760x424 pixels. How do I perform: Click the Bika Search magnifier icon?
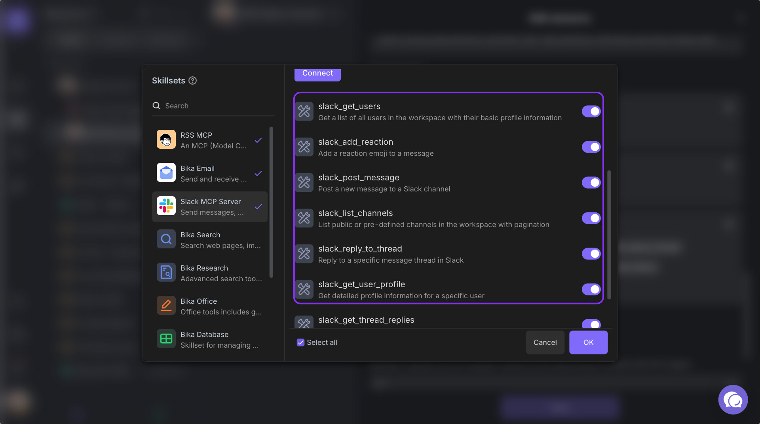[x=166, y=239]
